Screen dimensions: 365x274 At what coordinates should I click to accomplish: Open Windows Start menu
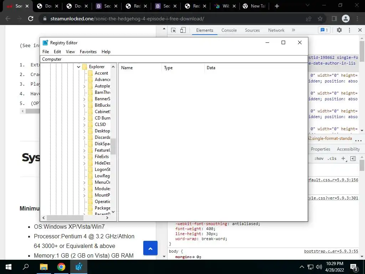9,267
